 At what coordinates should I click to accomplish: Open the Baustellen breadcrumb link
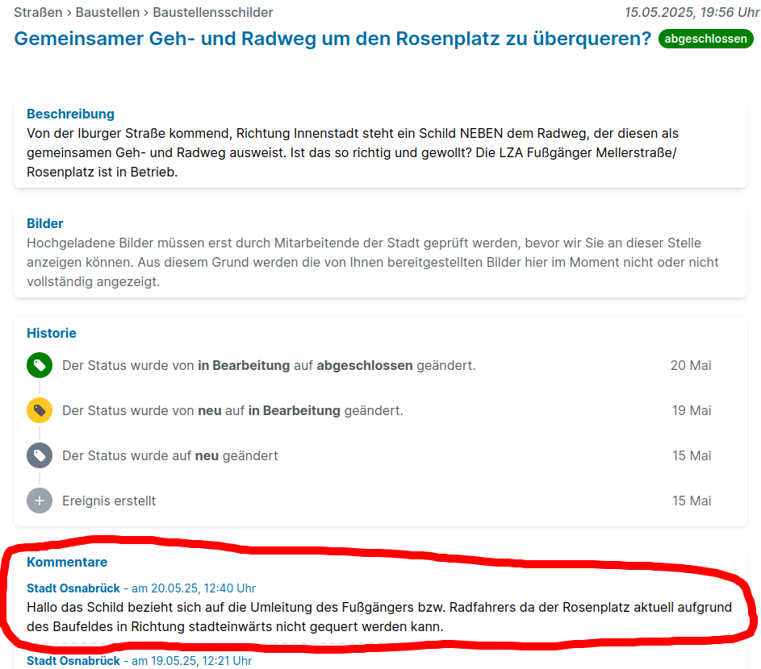pos(107,13)
